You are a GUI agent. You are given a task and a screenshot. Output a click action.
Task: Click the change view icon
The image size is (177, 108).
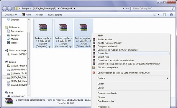tap(155, 15)
